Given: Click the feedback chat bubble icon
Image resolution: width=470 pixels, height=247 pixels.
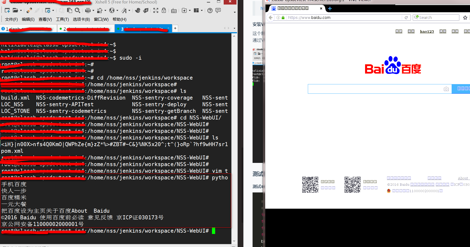Looking at the screenshot, I should (x=218, y=10).
